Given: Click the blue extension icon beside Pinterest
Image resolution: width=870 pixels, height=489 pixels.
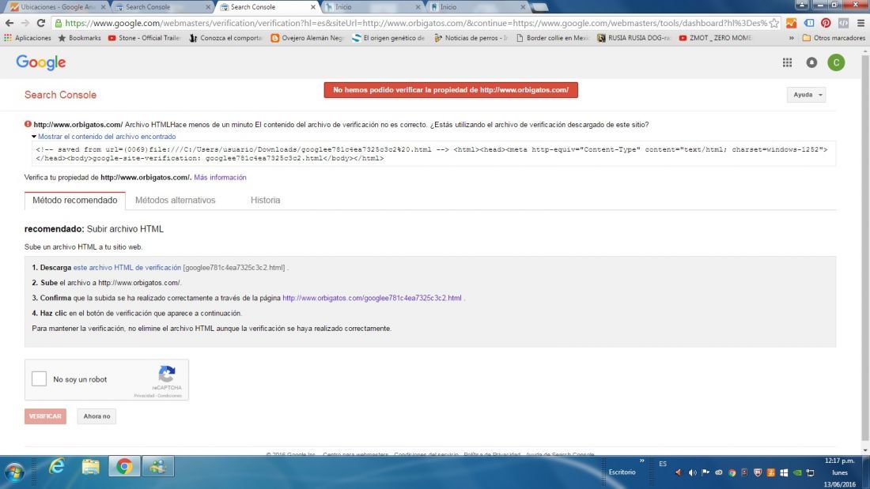Looking at the screenshot, I should (x=809, y=23).
